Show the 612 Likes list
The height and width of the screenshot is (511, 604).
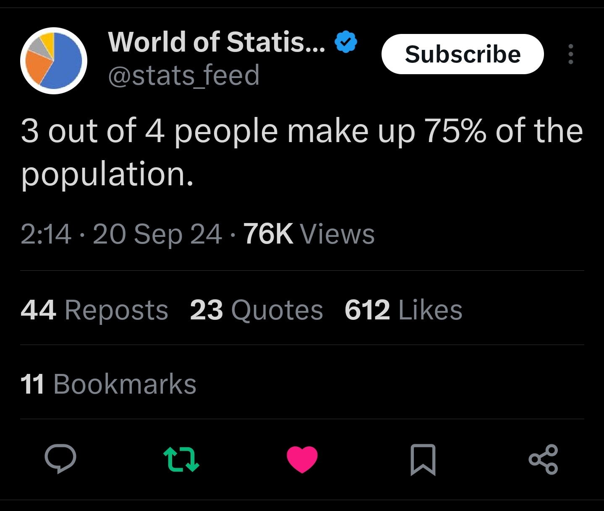pyautogui.click(x=403, y=310)
